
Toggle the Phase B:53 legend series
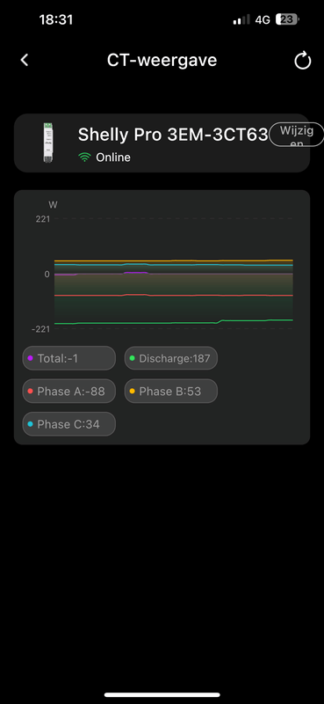pos(170,391)
